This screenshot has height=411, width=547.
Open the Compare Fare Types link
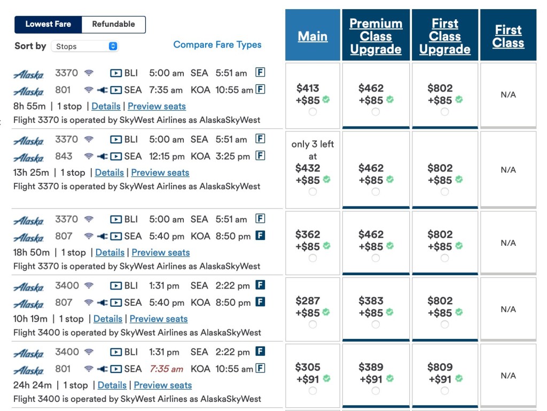(217, 45)
